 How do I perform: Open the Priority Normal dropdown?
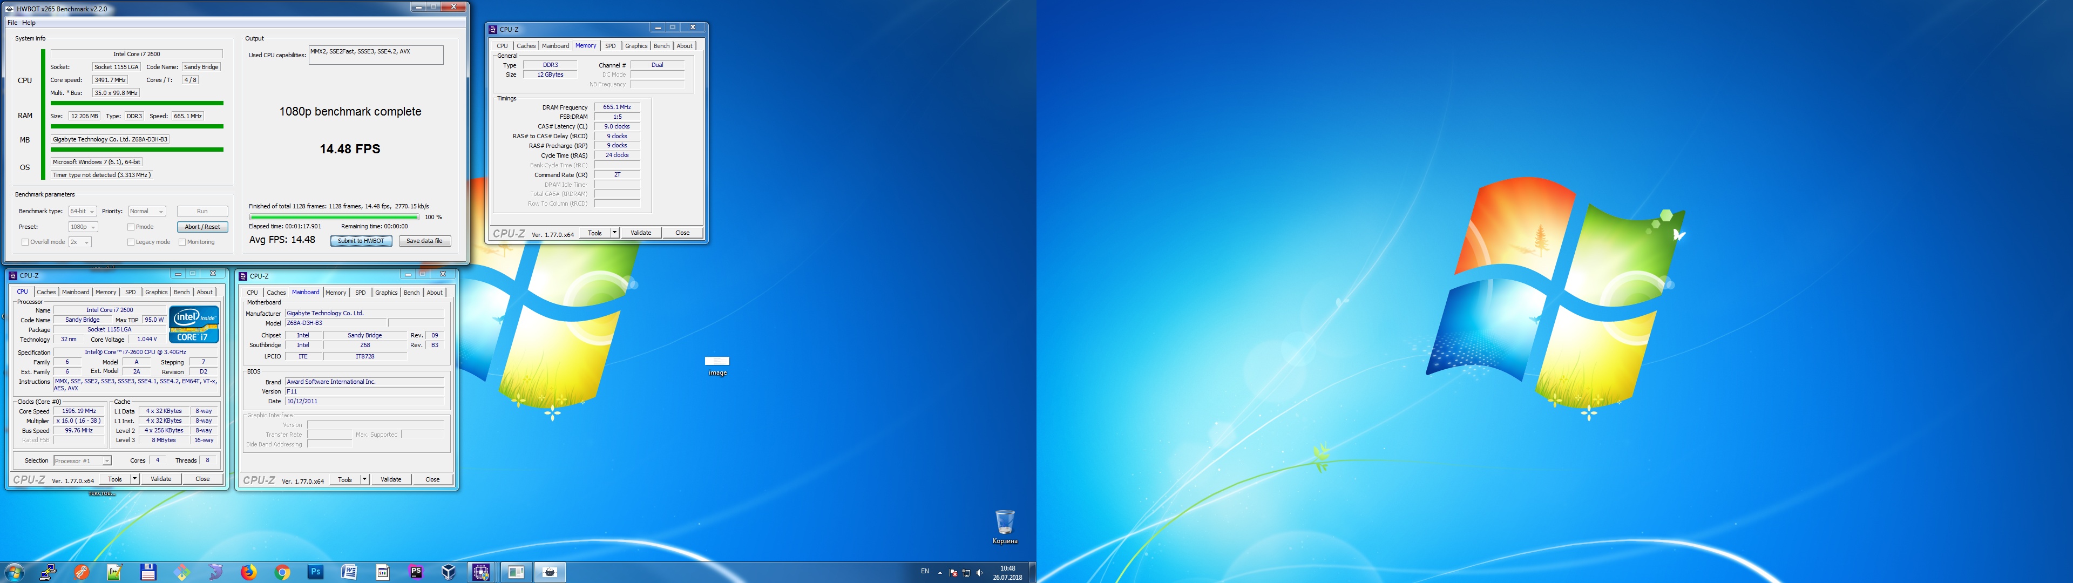coord(146,211)
